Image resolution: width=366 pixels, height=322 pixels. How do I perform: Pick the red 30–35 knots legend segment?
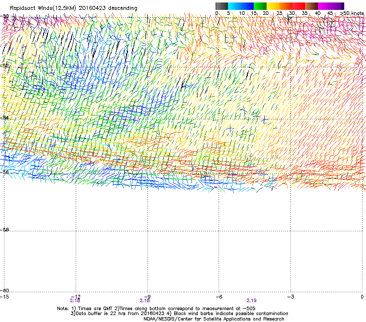point(299,6)
